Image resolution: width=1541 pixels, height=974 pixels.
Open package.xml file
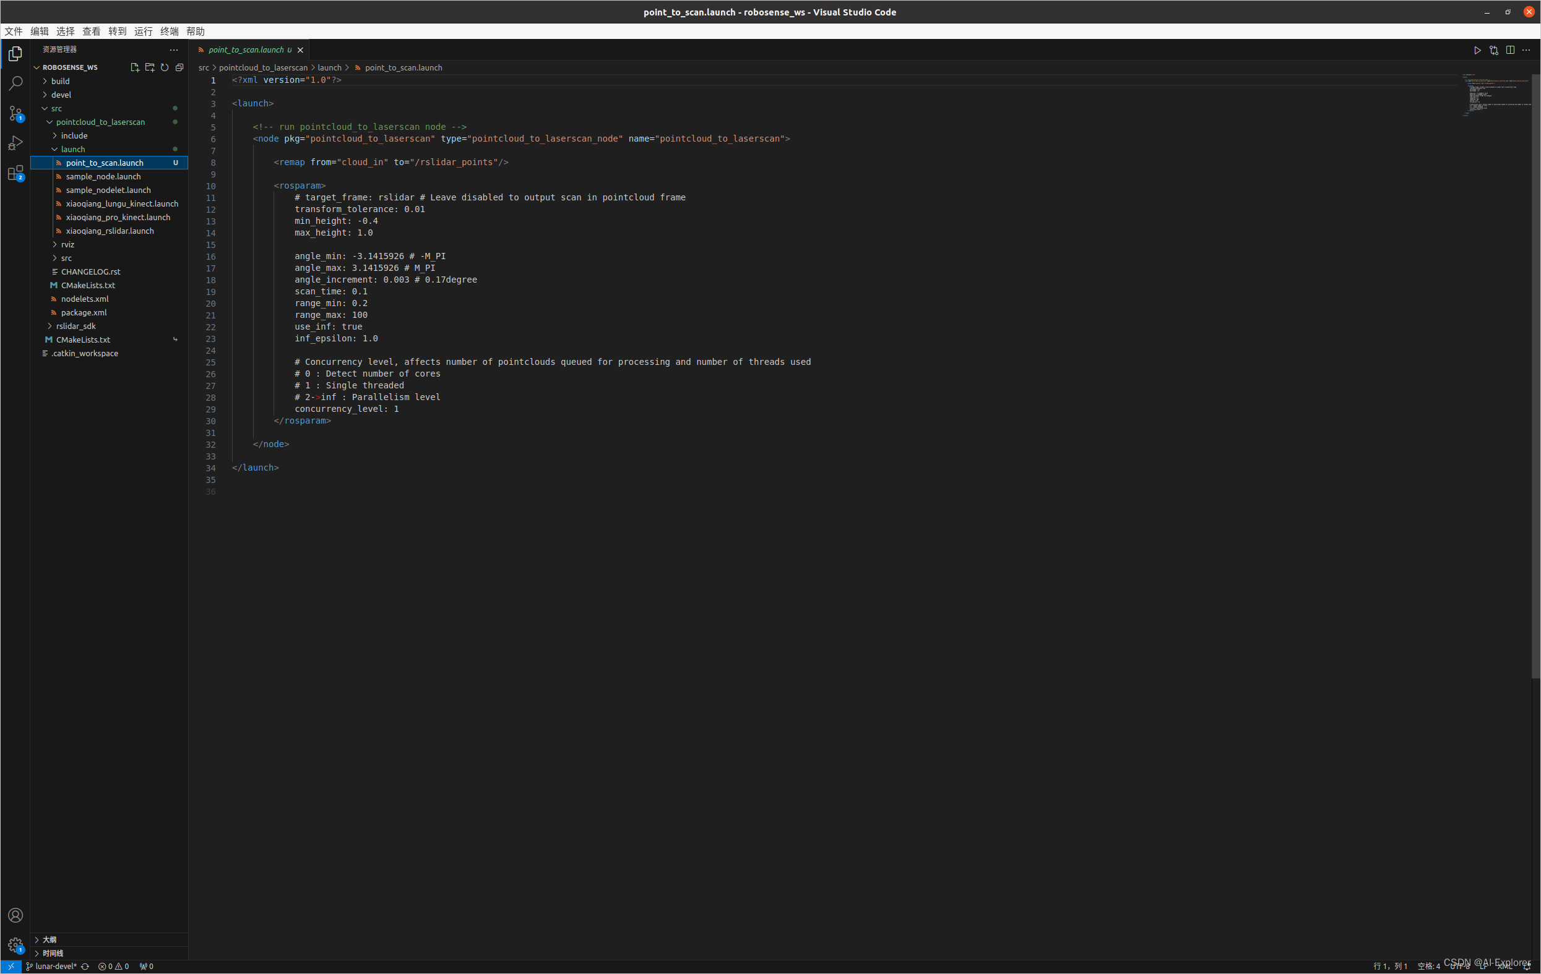pos(110,313)
